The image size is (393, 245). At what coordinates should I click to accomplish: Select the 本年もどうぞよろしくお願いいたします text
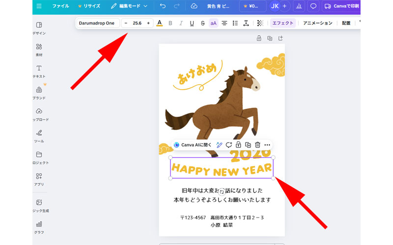pyautogui.click(x=222, y=200)
